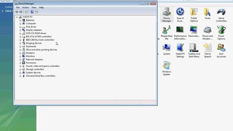The width and height of the screenshot is (233, 131).
Task: Maximize the Device Manager window
Action: (x=148, y=3)
